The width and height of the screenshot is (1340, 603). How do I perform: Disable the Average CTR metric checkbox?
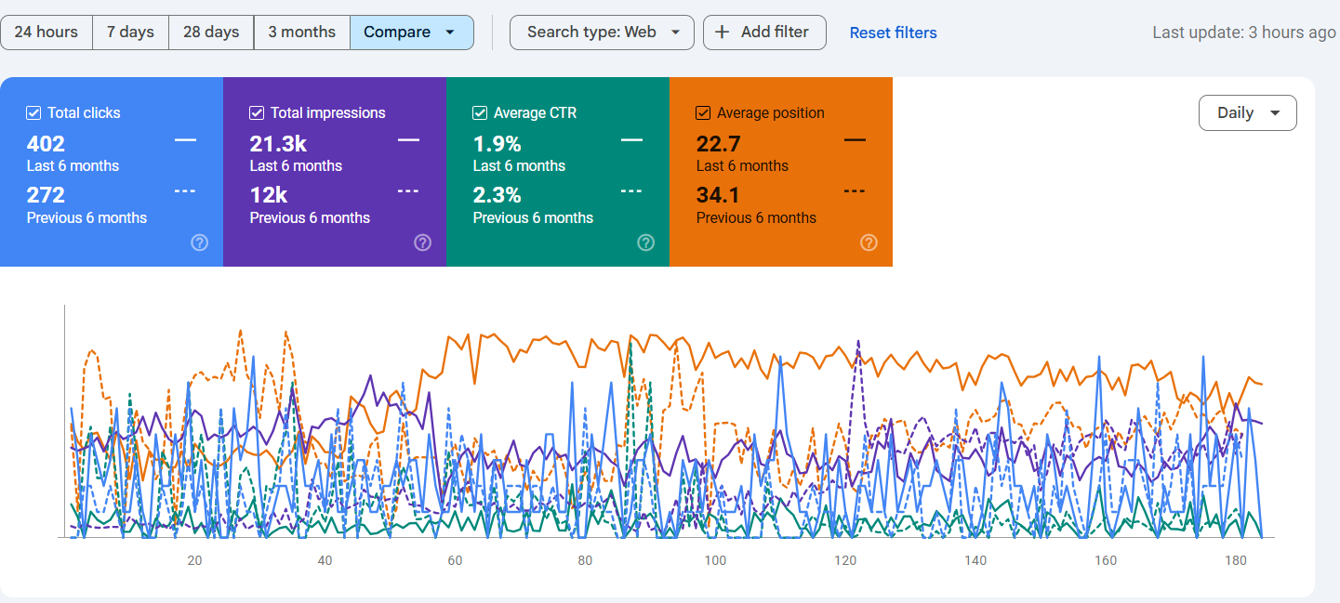coord(479,112)
